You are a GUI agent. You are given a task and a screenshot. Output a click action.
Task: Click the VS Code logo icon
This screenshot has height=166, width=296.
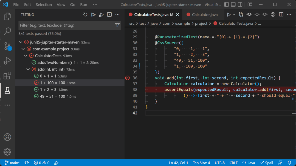(x=5, y=4)
